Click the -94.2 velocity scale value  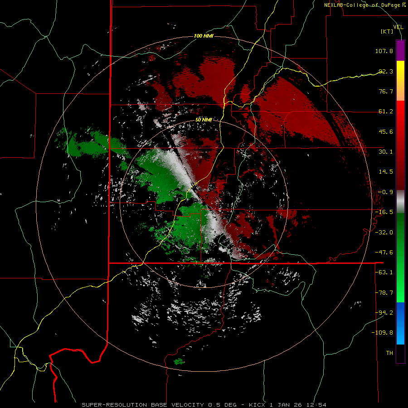click(384, 313)
